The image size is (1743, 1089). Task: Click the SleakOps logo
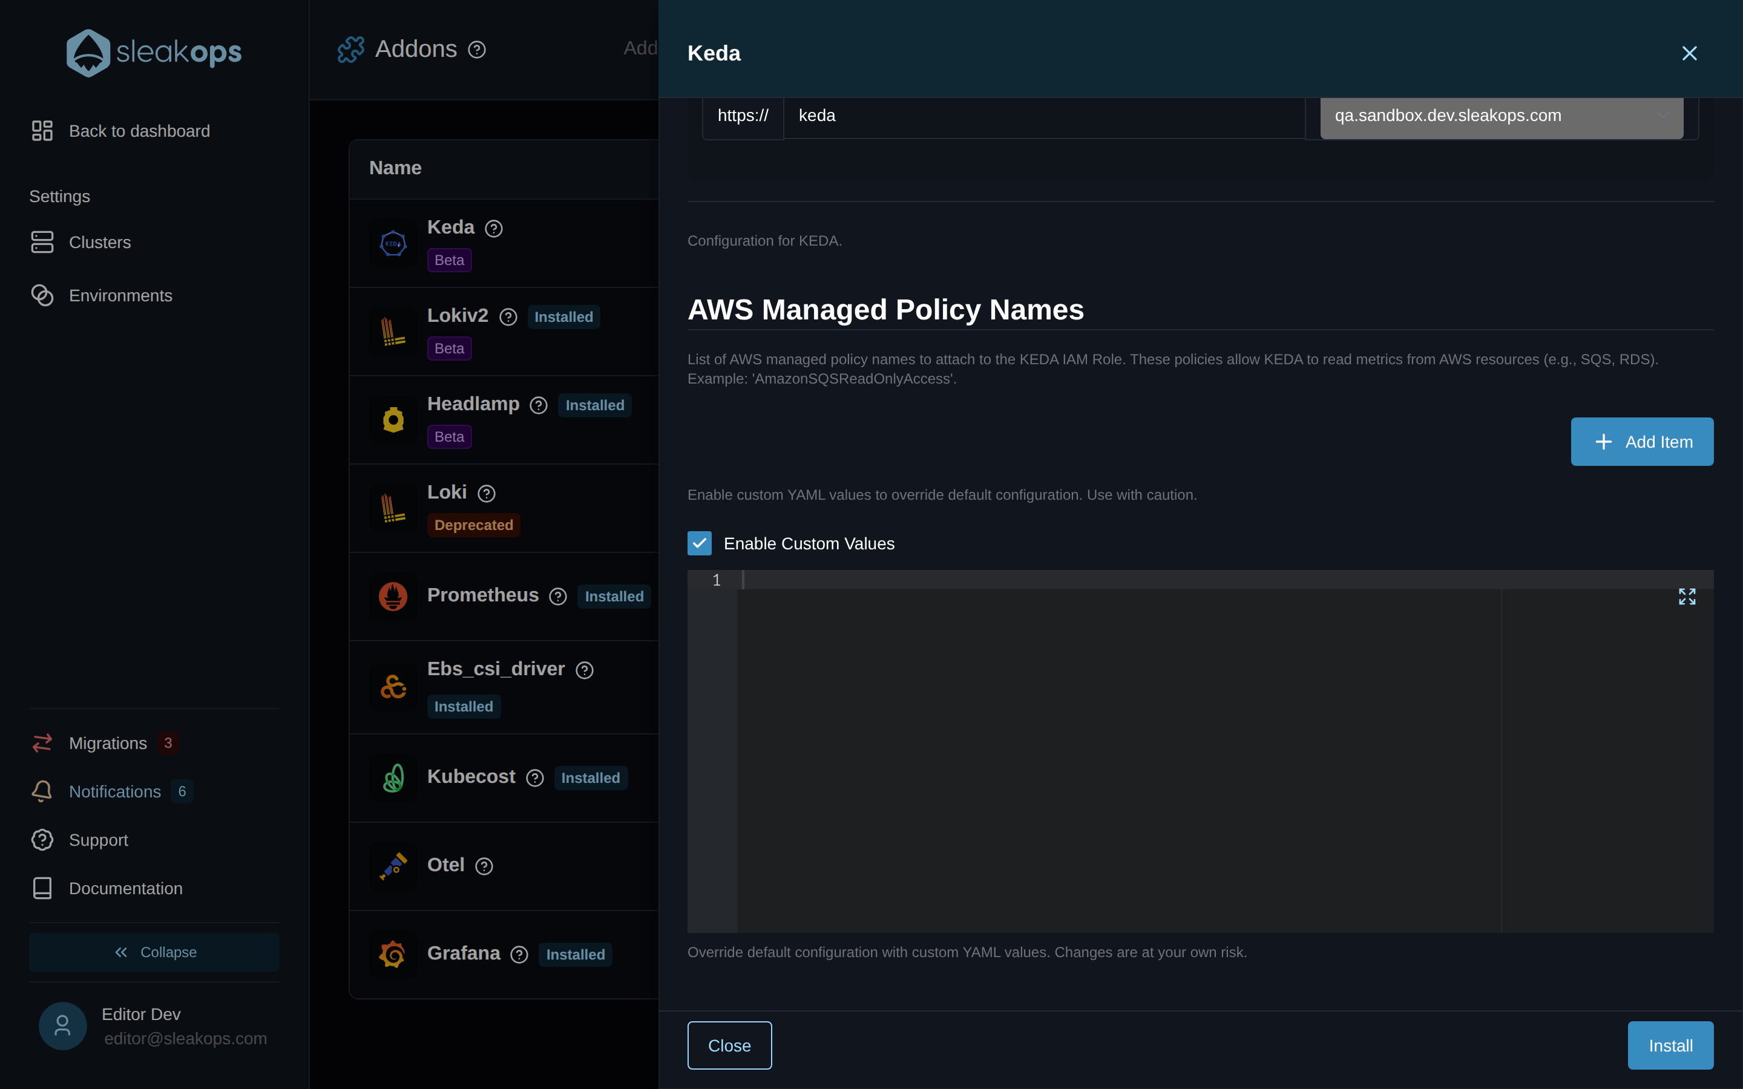pyautogui.click(x=154, y=53)
